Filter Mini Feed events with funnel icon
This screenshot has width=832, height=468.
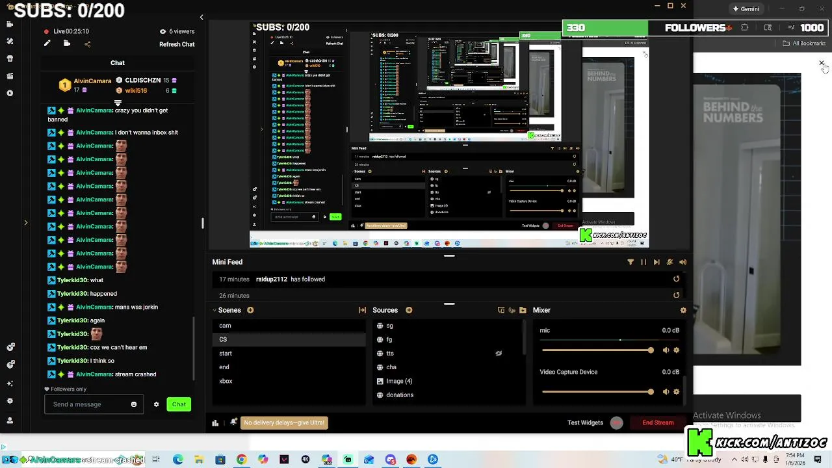click(x=630, y=262)
